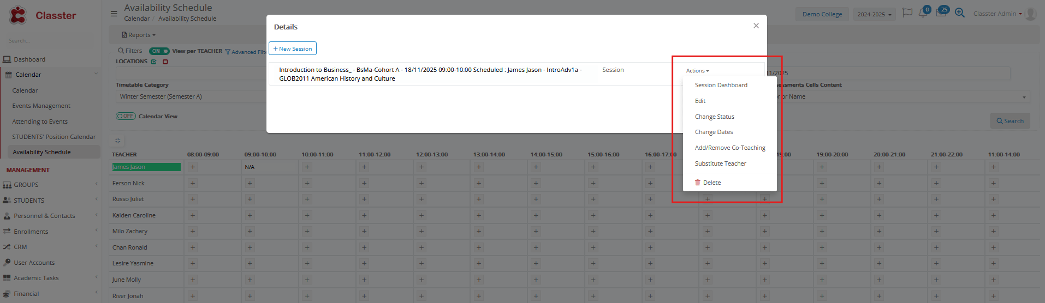Select Change Status from the actions menu
The image size is (1045, 303).
(x=714, y=117)
